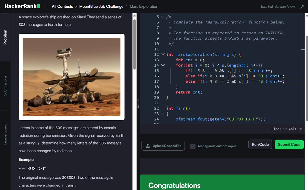Screen dimensions: 308x190
Task: Enable Test against custom input checkbox
Action: click(x=193, y=146)
